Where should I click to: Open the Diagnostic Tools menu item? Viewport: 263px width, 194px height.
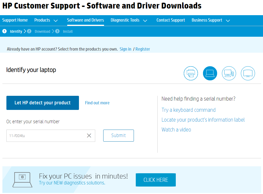(x=125, y=20)
